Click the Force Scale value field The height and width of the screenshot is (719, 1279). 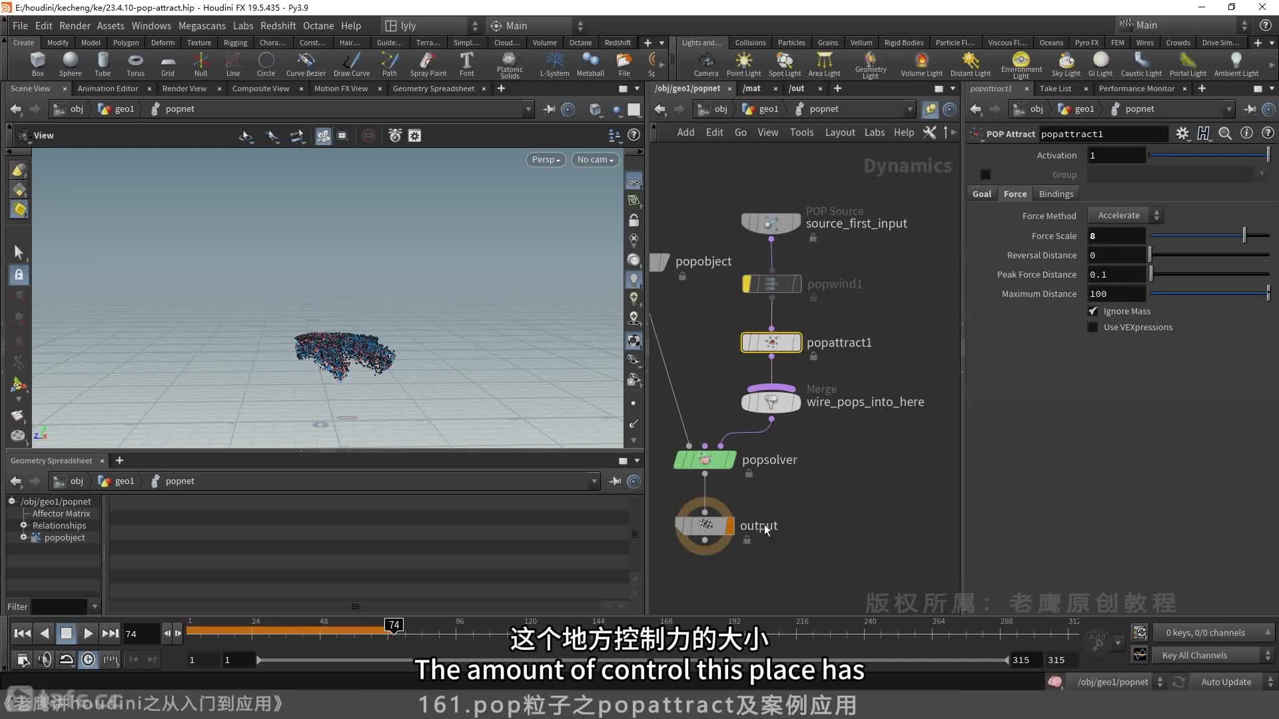(1116, 236)
